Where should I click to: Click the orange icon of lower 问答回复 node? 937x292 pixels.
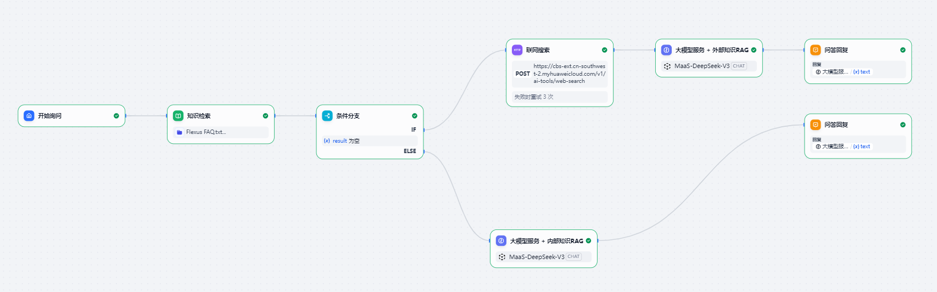[x=816, y=125]
